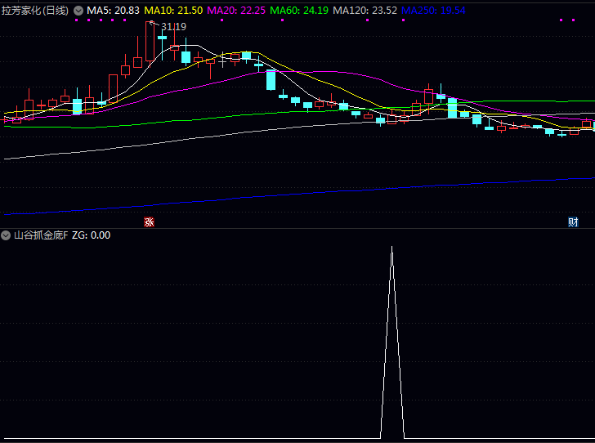Click the ZG: 0.00 indicator value

click(92, 235)
